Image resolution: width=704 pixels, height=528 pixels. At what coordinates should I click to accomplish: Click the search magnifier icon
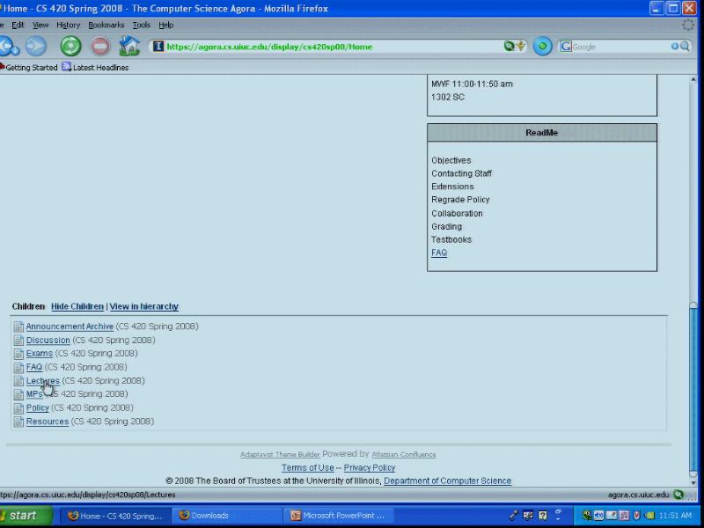(x=685, y=47)
